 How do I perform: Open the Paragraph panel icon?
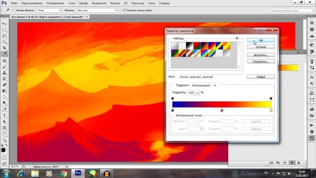(312, 84)
